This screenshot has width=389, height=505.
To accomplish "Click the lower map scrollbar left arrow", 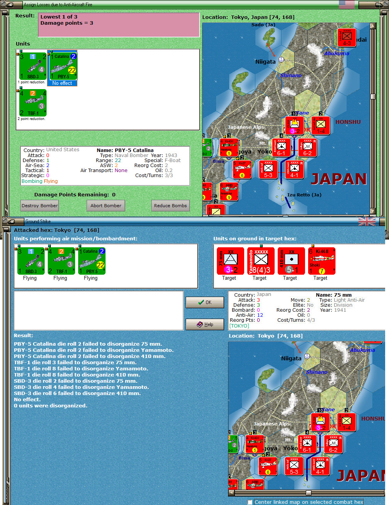I will tap(231, 493).
